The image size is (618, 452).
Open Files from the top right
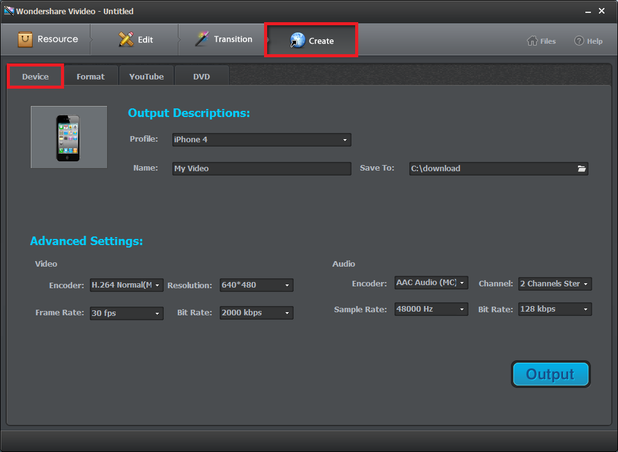(x=541, y=41)
